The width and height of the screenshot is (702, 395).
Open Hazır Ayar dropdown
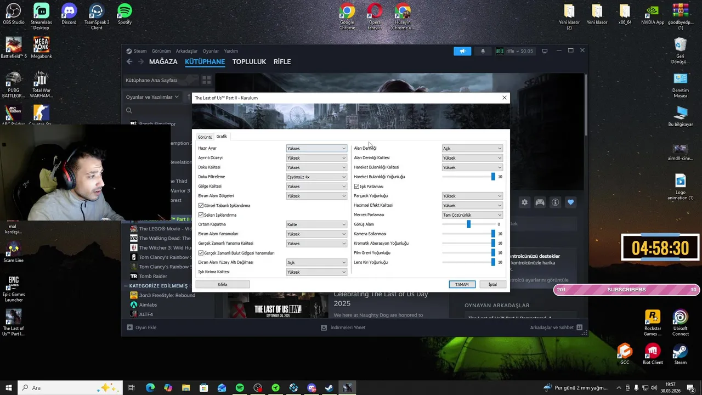pos(316,148)
